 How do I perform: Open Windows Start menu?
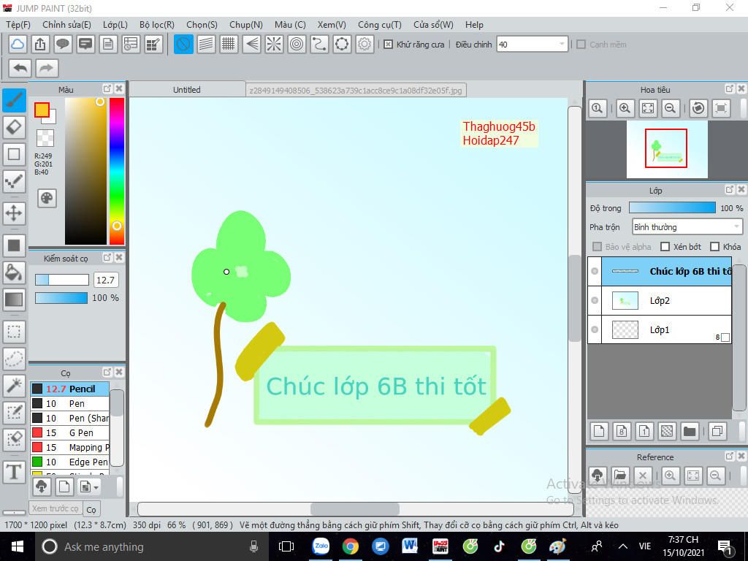[x=18, y=546]
